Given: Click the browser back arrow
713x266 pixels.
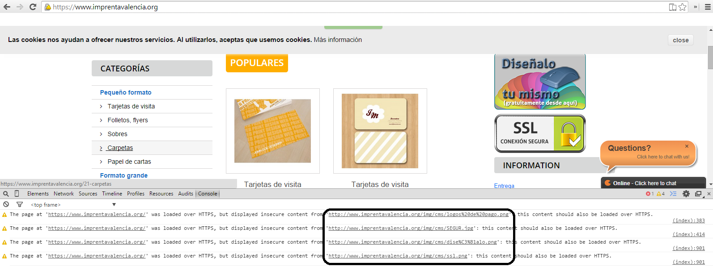Looking at the screenshot, I should click(x=7, y=7).
